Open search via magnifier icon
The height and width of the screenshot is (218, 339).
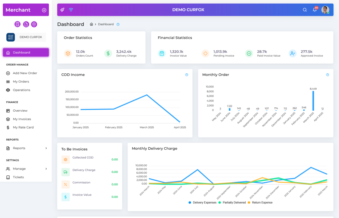coord(305,10)
